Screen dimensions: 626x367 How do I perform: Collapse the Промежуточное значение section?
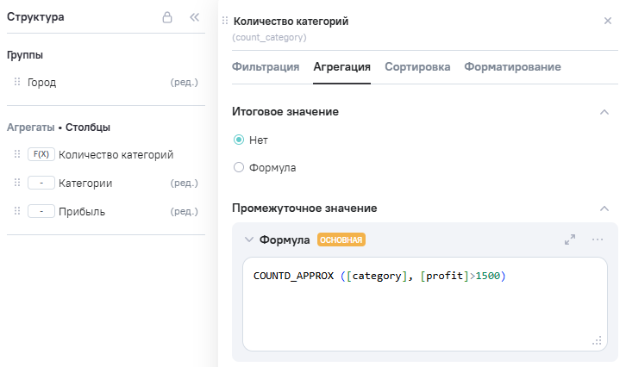(604, 208)
